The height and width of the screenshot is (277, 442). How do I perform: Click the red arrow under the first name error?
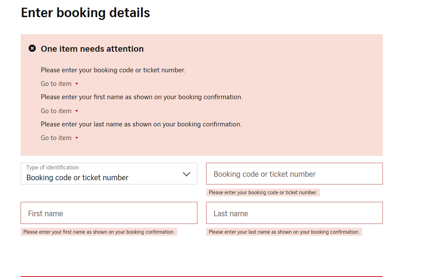(x=77, y=111)
